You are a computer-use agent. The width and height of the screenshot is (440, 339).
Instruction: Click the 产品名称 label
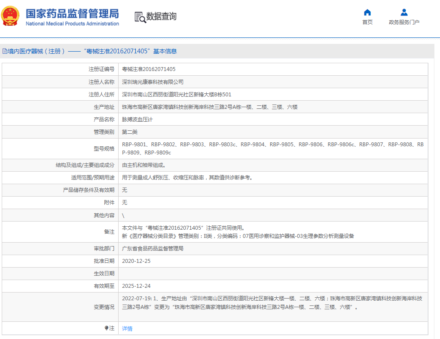coord(104,119)
